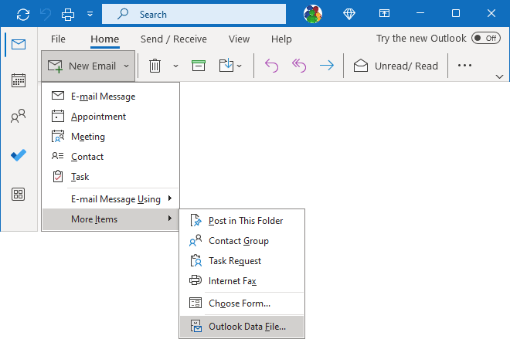
Task: Select Post in This Folder
Action: coord(242,221)
